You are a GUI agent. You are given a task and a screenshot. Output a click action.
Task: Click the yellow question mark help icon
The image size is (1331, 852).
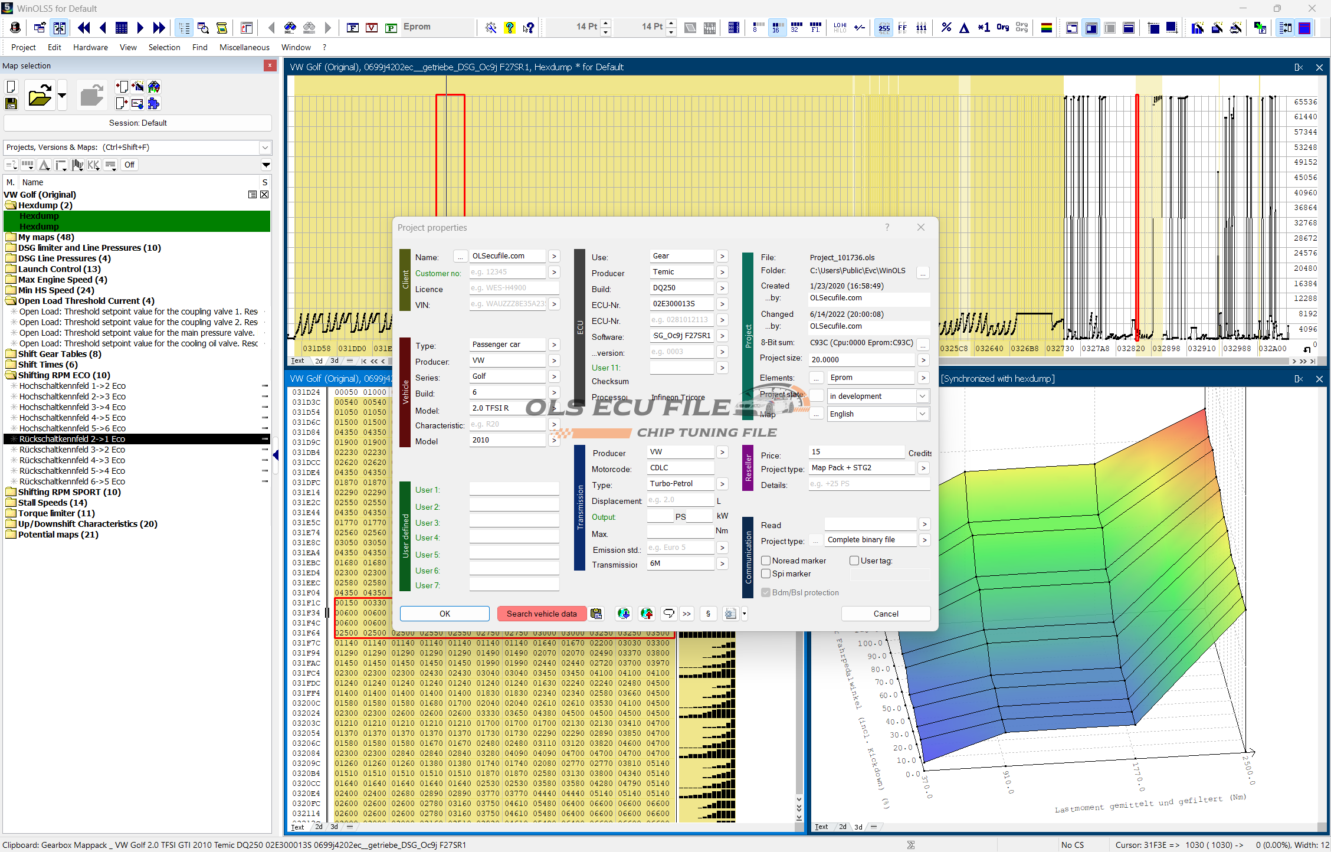coord(509,28)
